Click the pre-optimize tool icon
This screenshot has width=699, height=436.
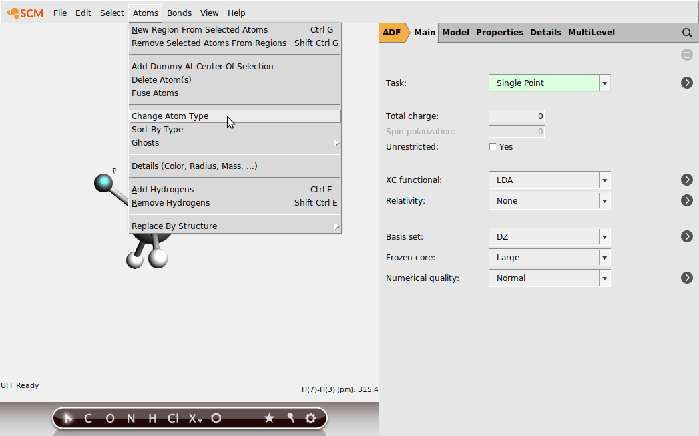point(291,418)
